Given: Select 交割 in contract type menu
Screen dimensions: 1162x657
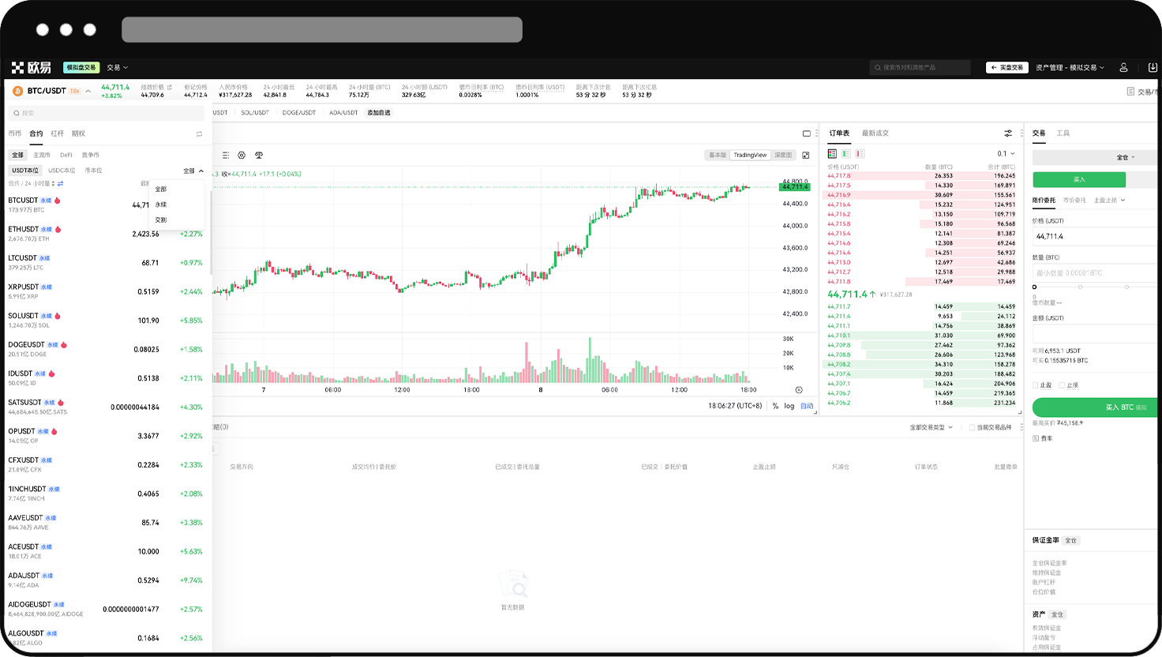Looking at the screenshot, I should click(161, 220).
